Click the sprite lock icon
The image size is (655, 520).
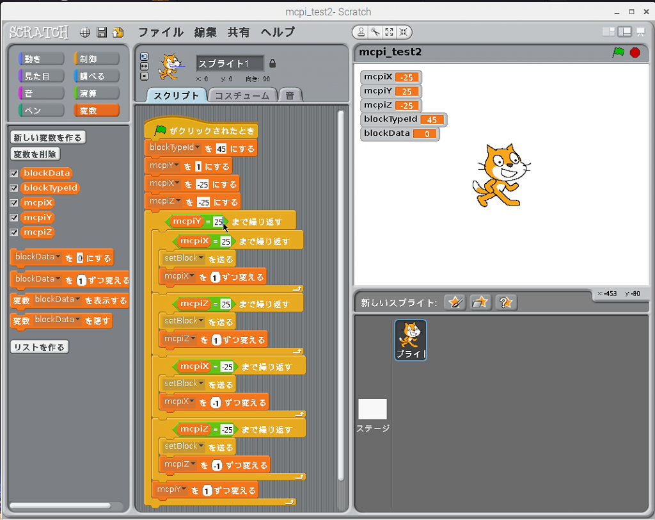(272, 63)
